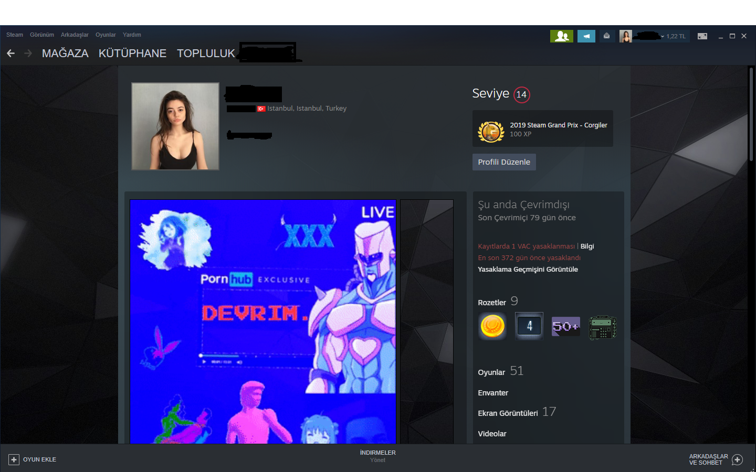Image resolution: width=756 pixels, height=472 pixels.
Task: Open the Oyunlar 51 games link
Action: coord(500,371)
